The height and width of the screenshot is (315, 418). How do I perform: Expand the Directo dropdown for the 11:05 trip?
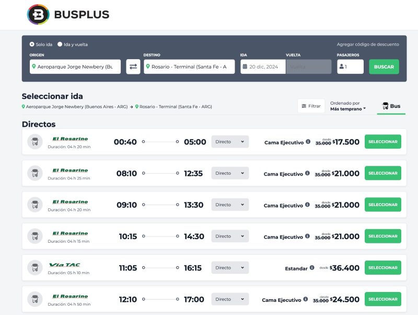(x=230, y=267)
